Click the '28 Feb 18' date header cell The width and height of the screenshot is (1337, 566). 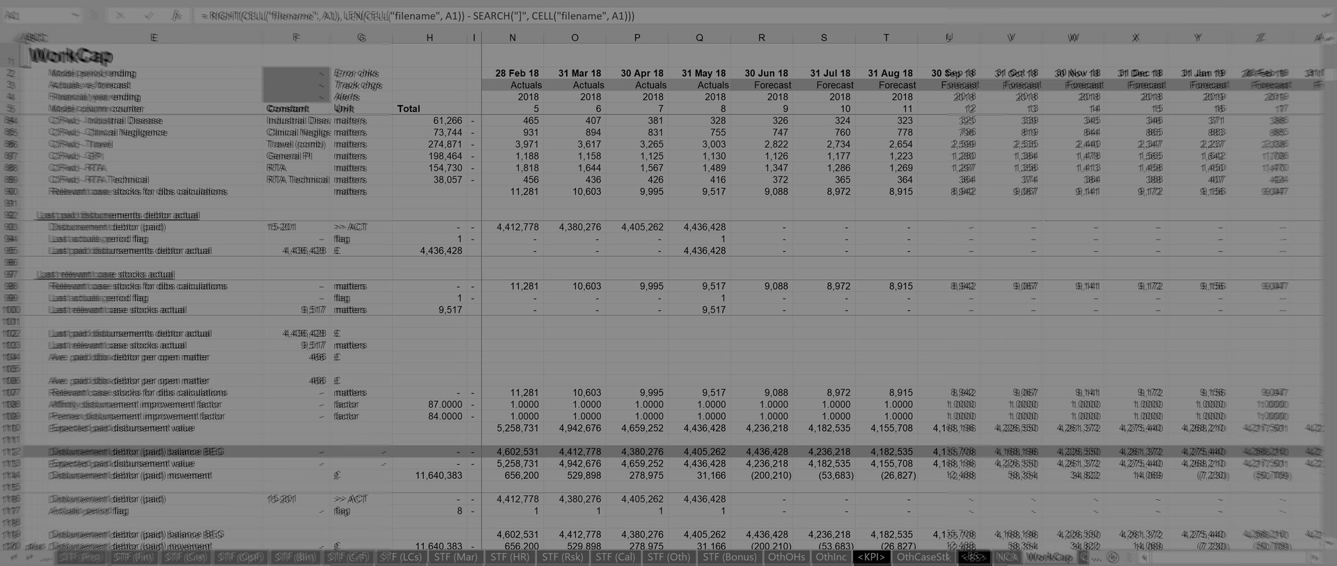[517, 73]
